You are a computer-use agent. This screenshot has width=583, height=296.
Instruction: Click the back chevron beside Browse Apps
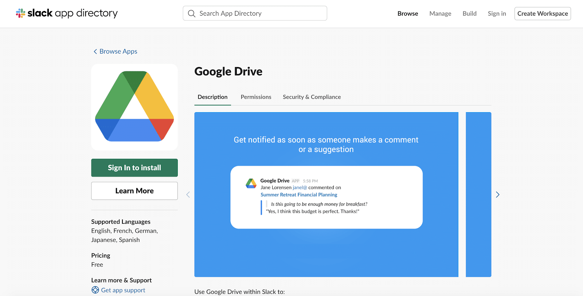point(95,51)
